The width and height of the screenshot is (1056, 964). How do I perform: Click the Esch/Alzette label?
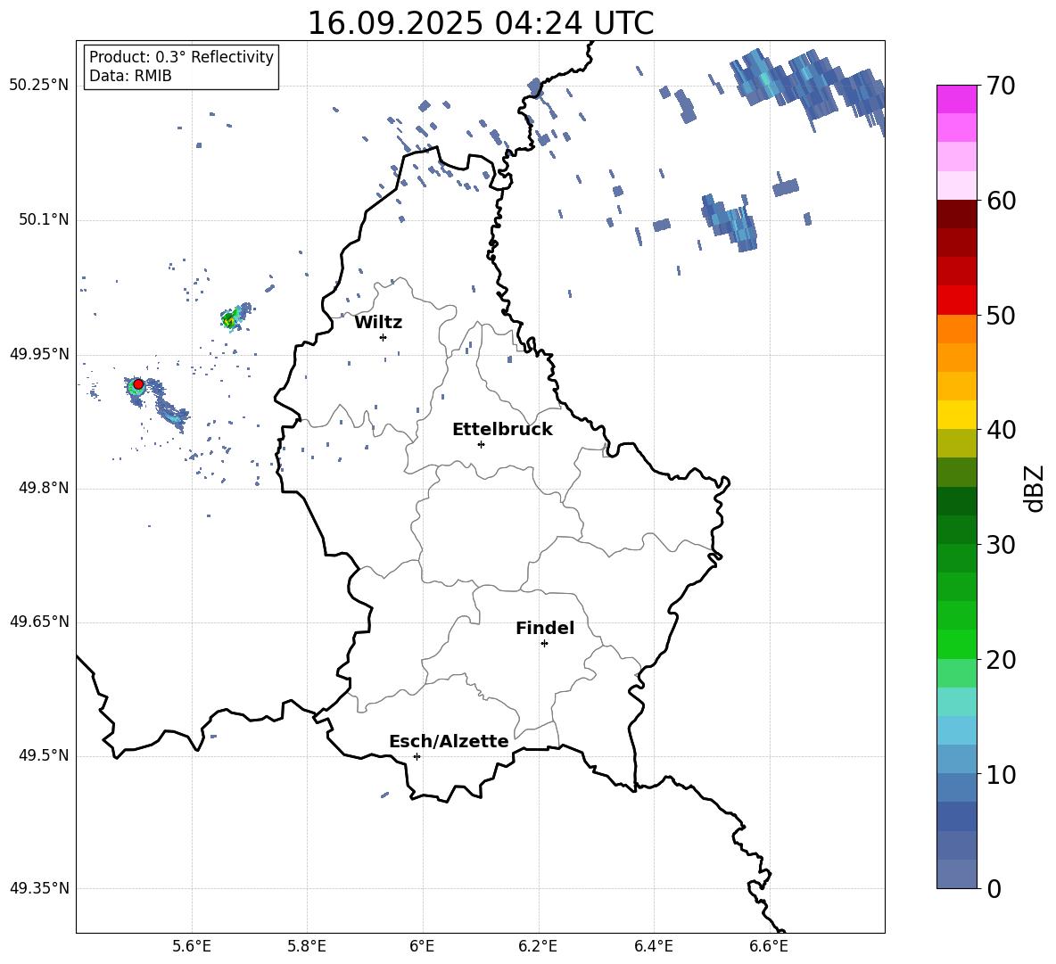click(449, 741)
